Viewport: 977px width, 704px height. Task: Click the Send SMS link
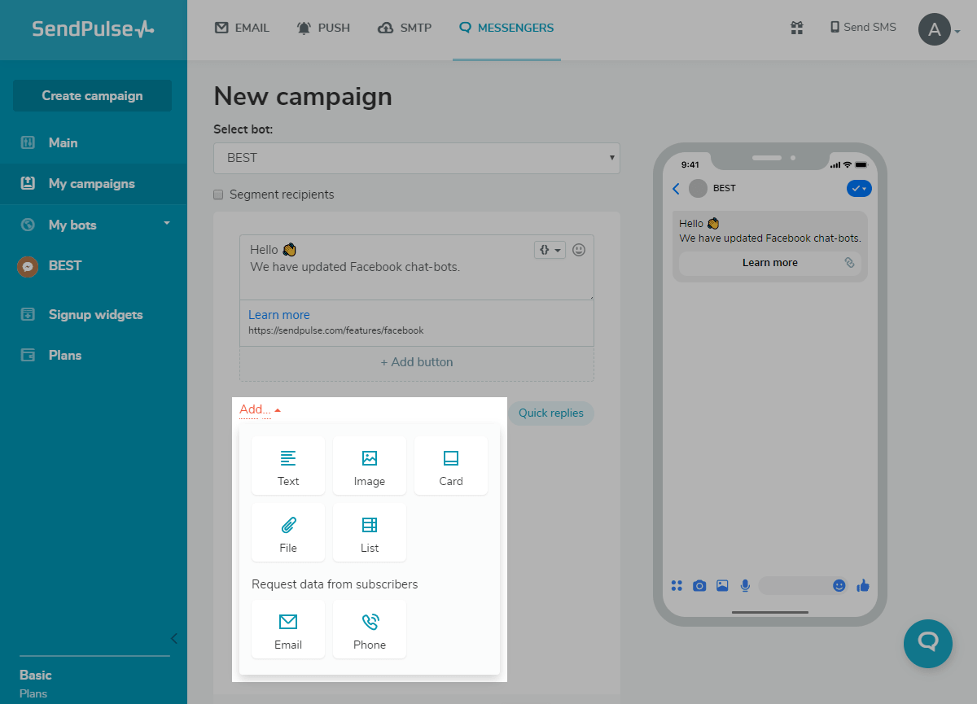(863, 27)
